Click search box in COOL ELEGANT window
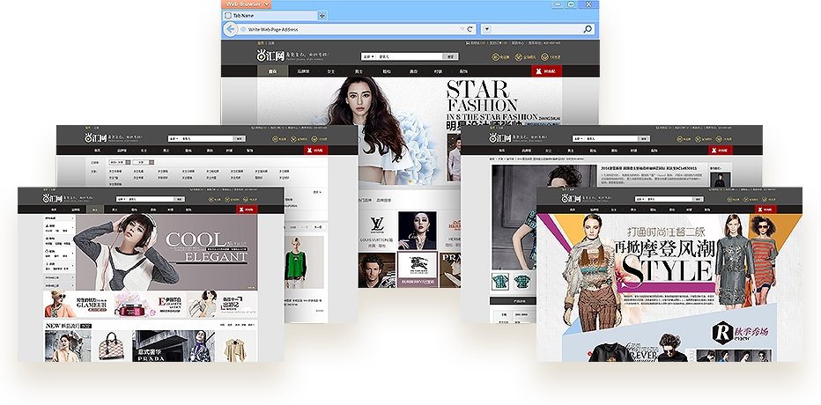Screen dimensions: 821x405 [151, 199]
